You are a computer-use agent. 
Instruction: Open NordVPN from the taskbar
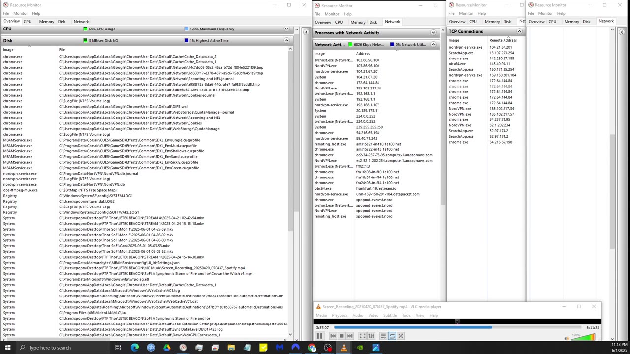[295, 348]
